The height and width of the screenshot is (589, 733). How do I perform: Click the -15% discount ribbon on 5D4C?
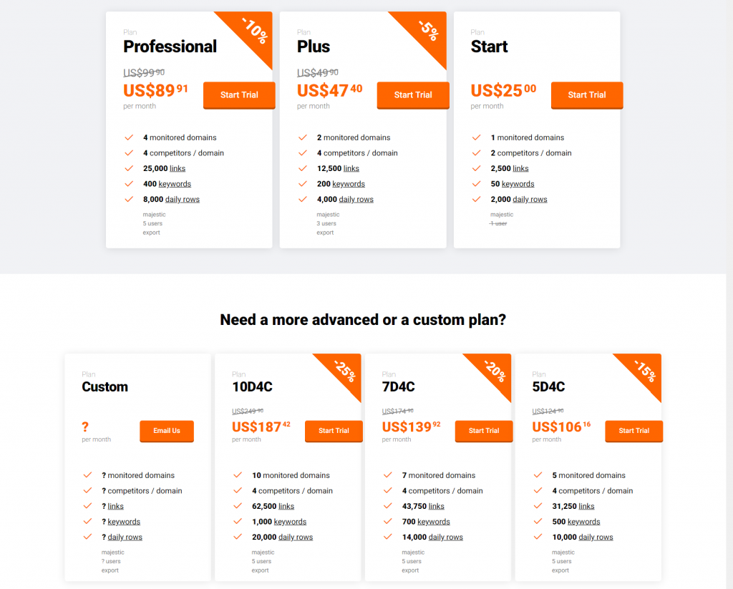[645, 371]
